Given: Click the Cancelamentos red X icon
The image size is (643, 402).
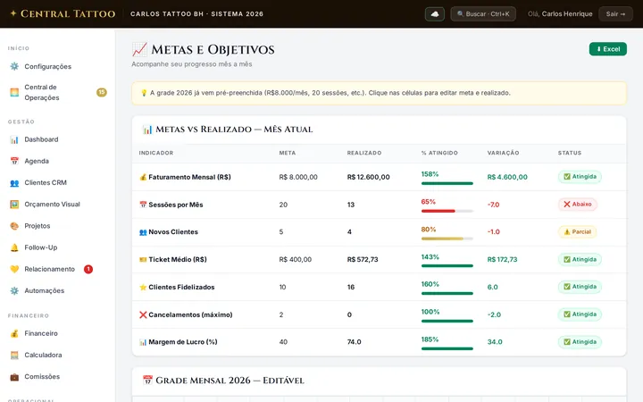Looking at the screenshot, I should 143,314.
